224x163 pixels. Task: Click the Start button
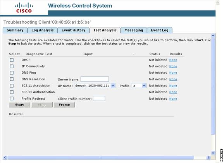20,105
